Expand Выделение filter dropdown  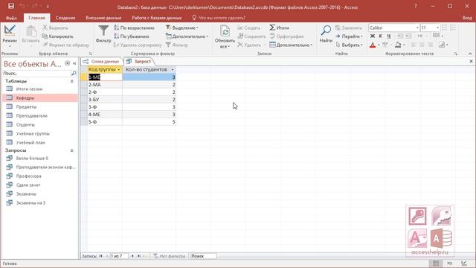(182, 28)
